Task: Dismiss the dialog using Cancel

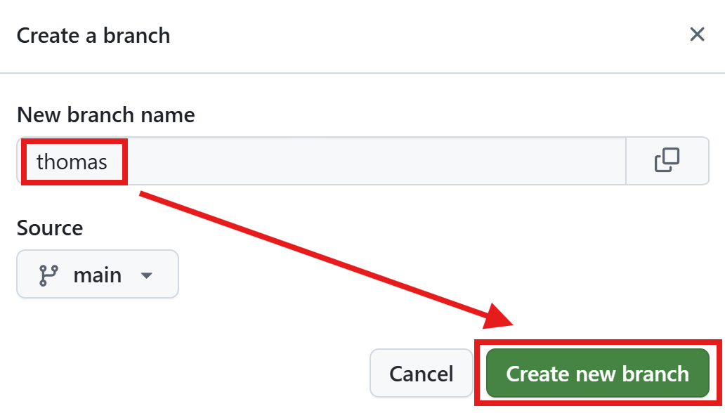Action: pyautogui.click(x=422, y=373)
